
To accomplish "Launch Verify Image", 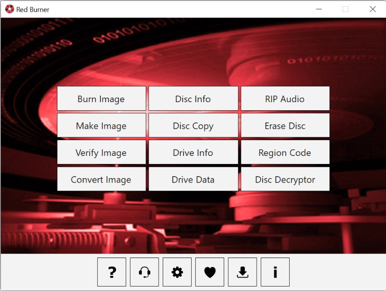I will tap(101, 152).
